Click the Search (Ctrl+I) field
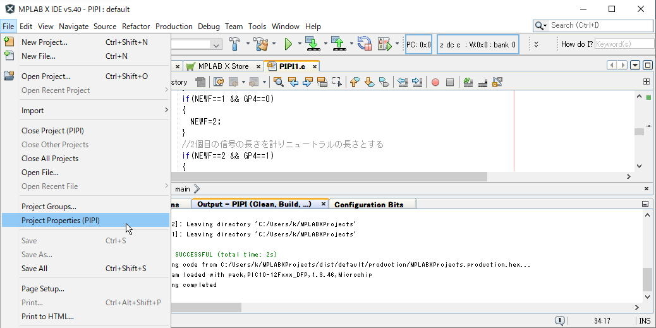Screen dimensions: 656x328 click(x=601, y=25)
